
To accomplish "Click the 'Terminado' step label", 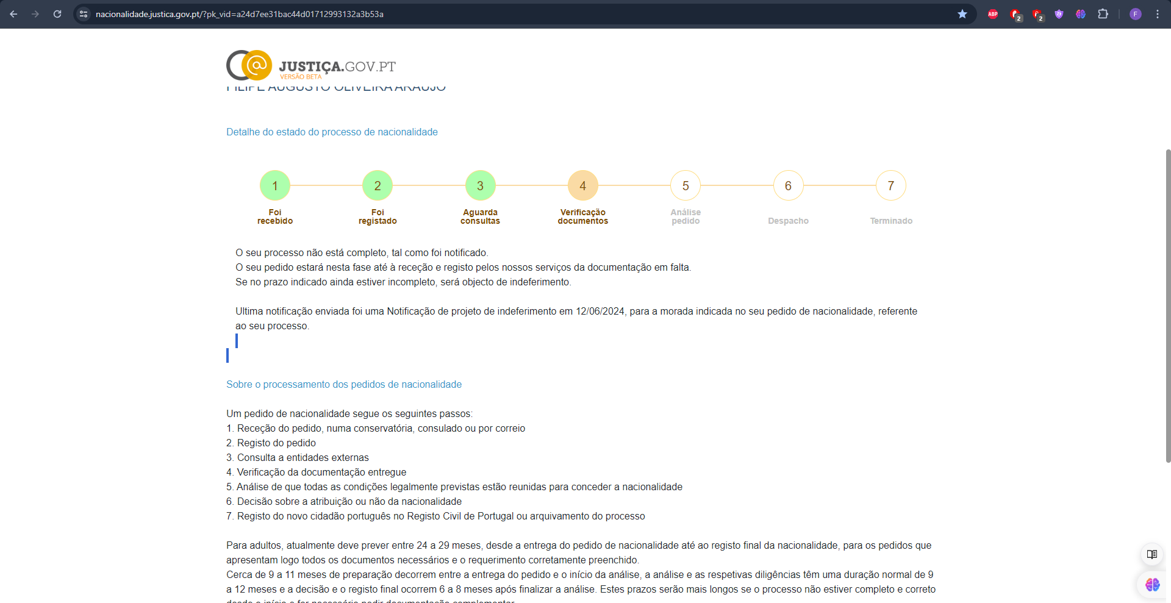I will tap(891, 221).
